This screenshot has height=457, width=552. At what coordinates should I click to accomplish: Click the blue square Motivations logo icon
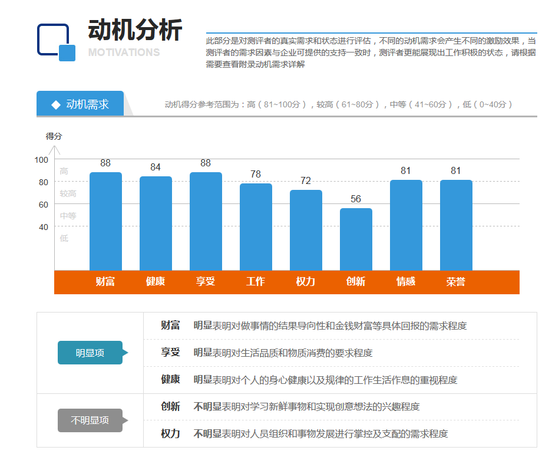56,42
